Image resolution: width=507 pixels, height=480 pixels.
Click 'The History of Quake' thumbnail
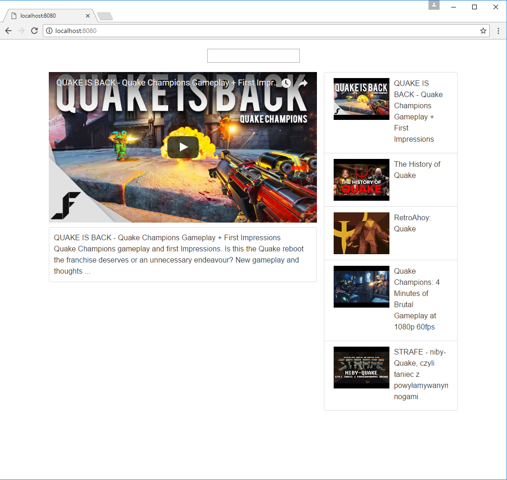point(361,180)
